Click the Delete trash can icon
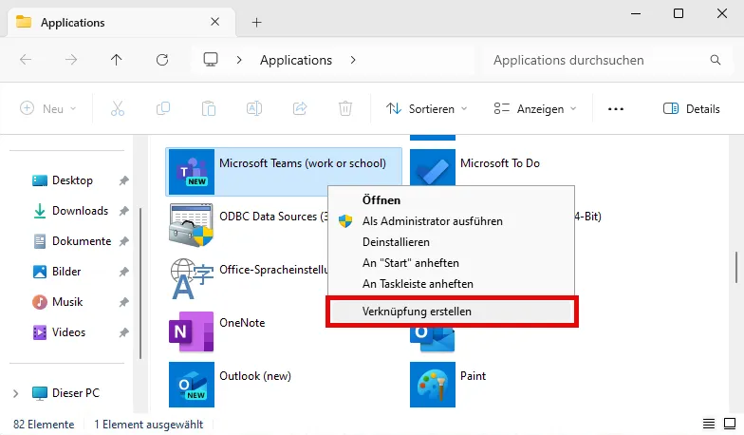Viewport: 744px width, 435px height. [x=345, y=108]
